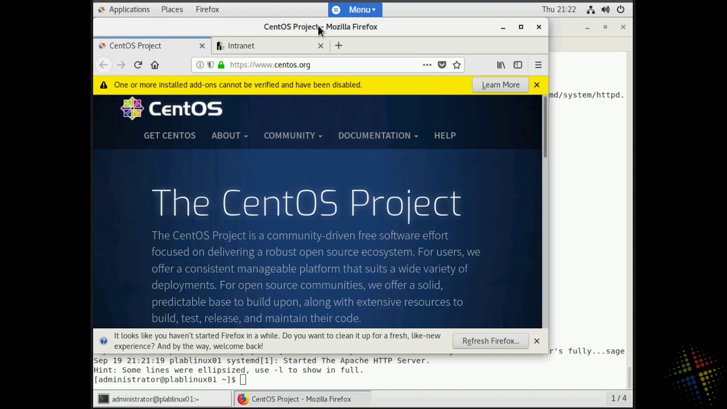727x409 pixels.
Task: Click the volume speaker icon in top panel
Action: click(x=605, y=9)
